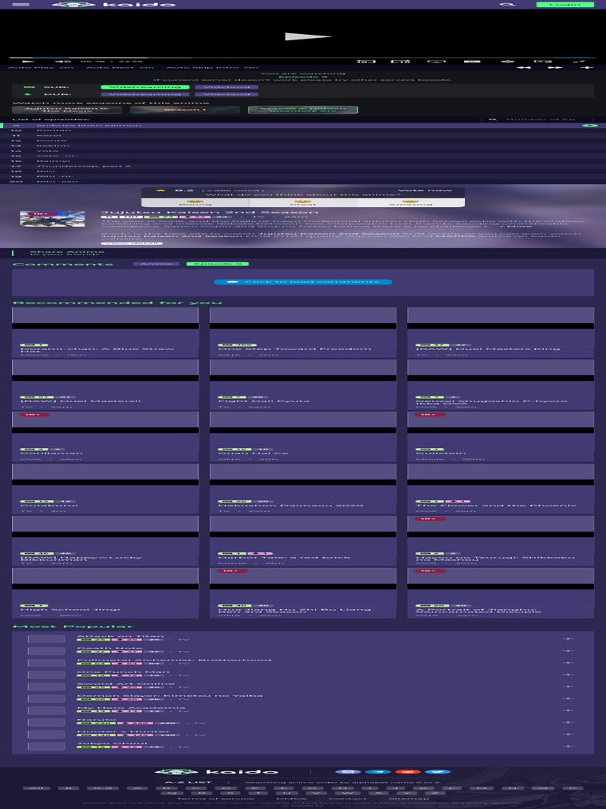The width and height of the screenshot is (606, 809).
Task: Click the View detail button
Action: 132,243
